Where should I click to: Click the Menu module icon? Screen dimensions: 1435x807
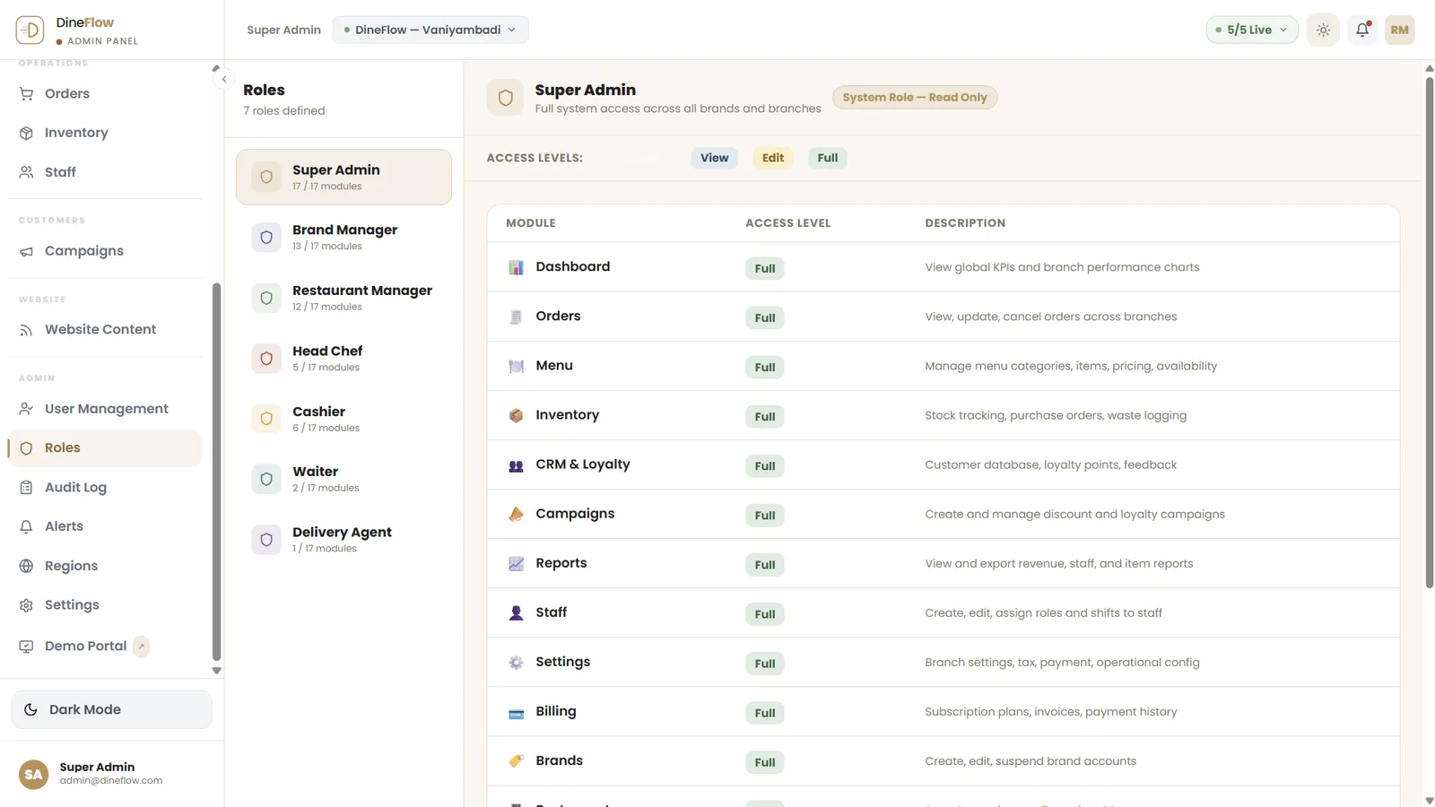[x=516, y=366]
